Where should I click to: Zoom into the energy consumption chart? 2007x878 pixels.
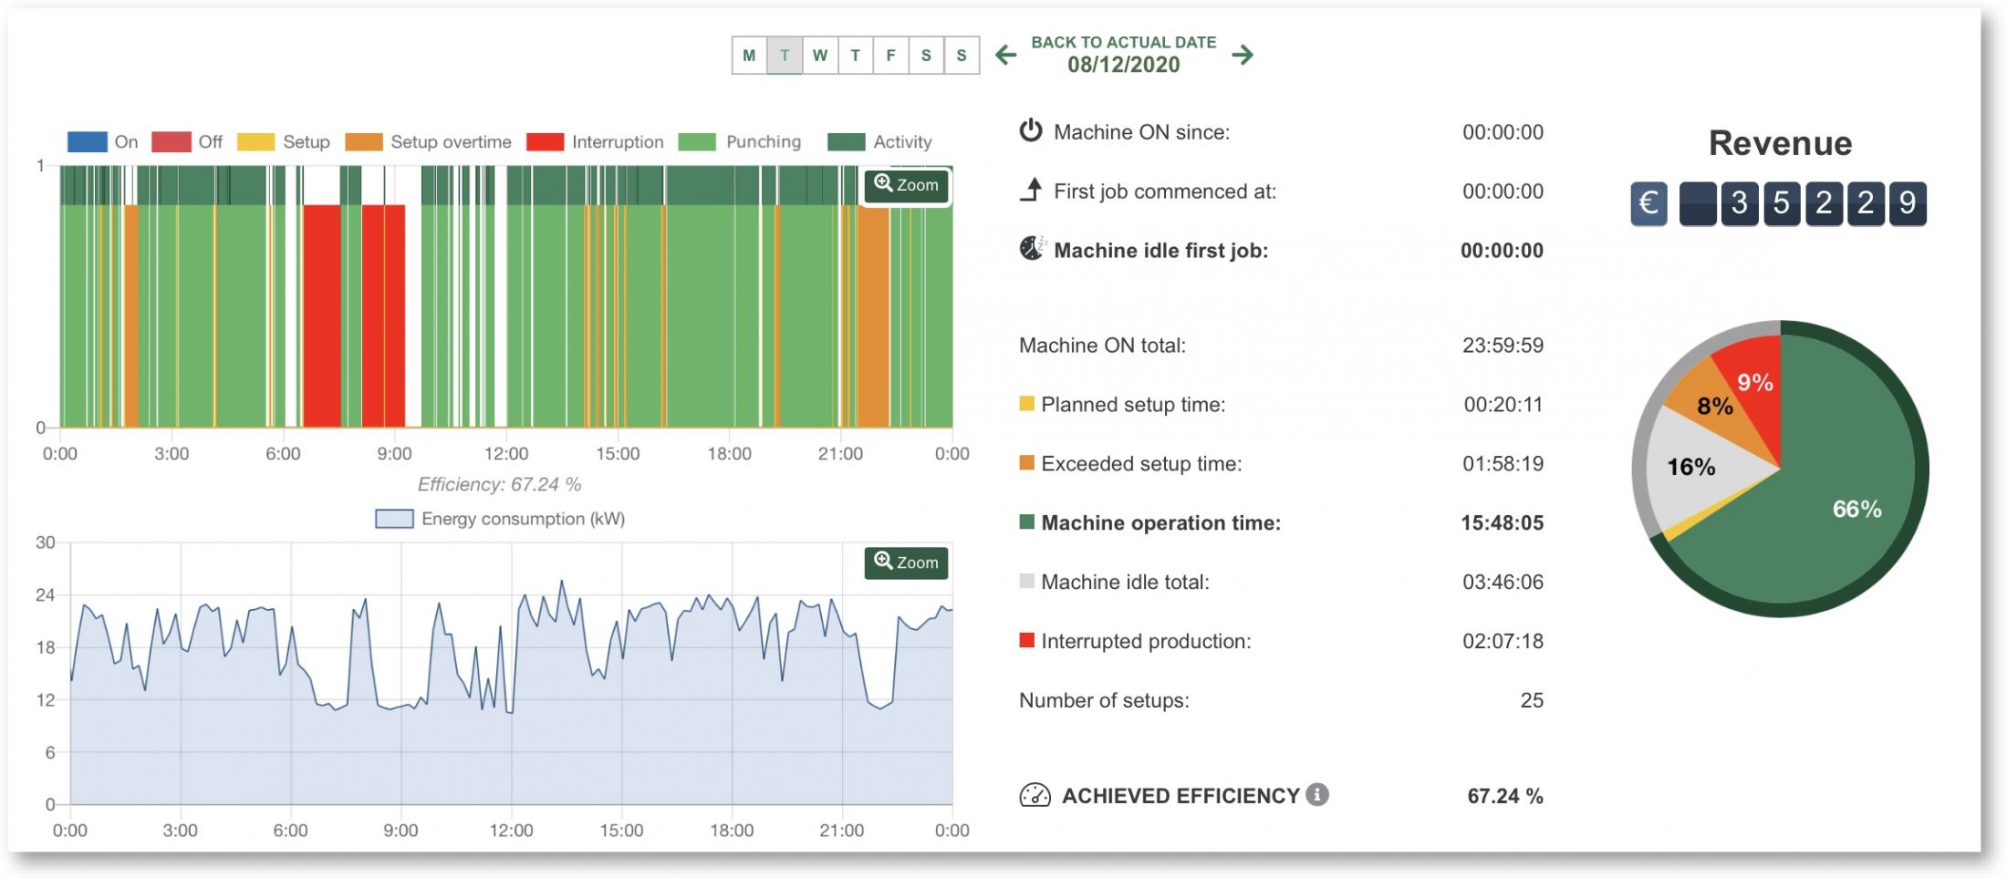pyautogui.click(x=906, y=563)
